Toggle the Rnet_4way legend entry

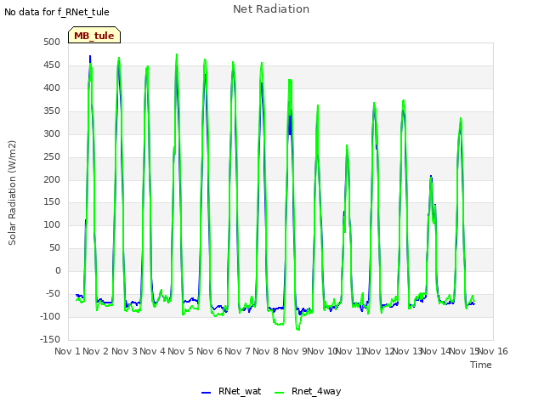(x=308, y=391)
